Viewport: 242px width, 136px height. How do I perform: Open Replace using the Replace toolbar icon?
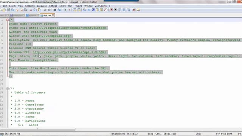pyautogui.click(x=59, y=10)
